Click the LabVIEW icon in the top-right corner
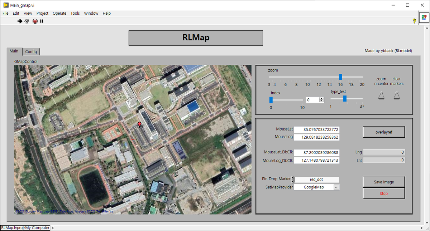 click(x=424, y=16)
